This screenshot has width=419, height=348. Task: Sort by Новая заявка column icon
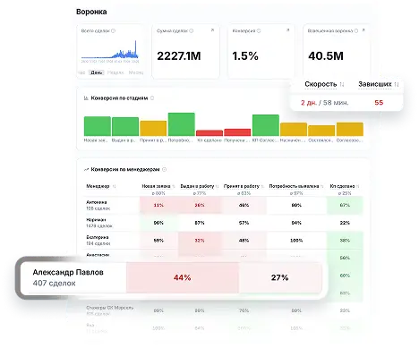coord(173,186)
